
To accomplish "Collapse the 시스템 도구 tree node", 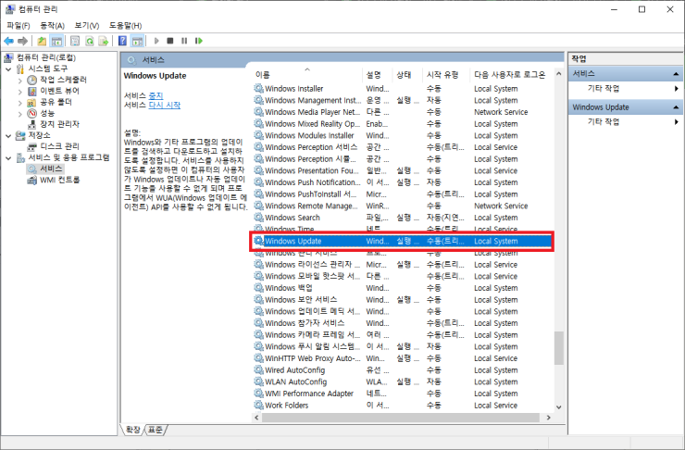I will pos(8,69).
